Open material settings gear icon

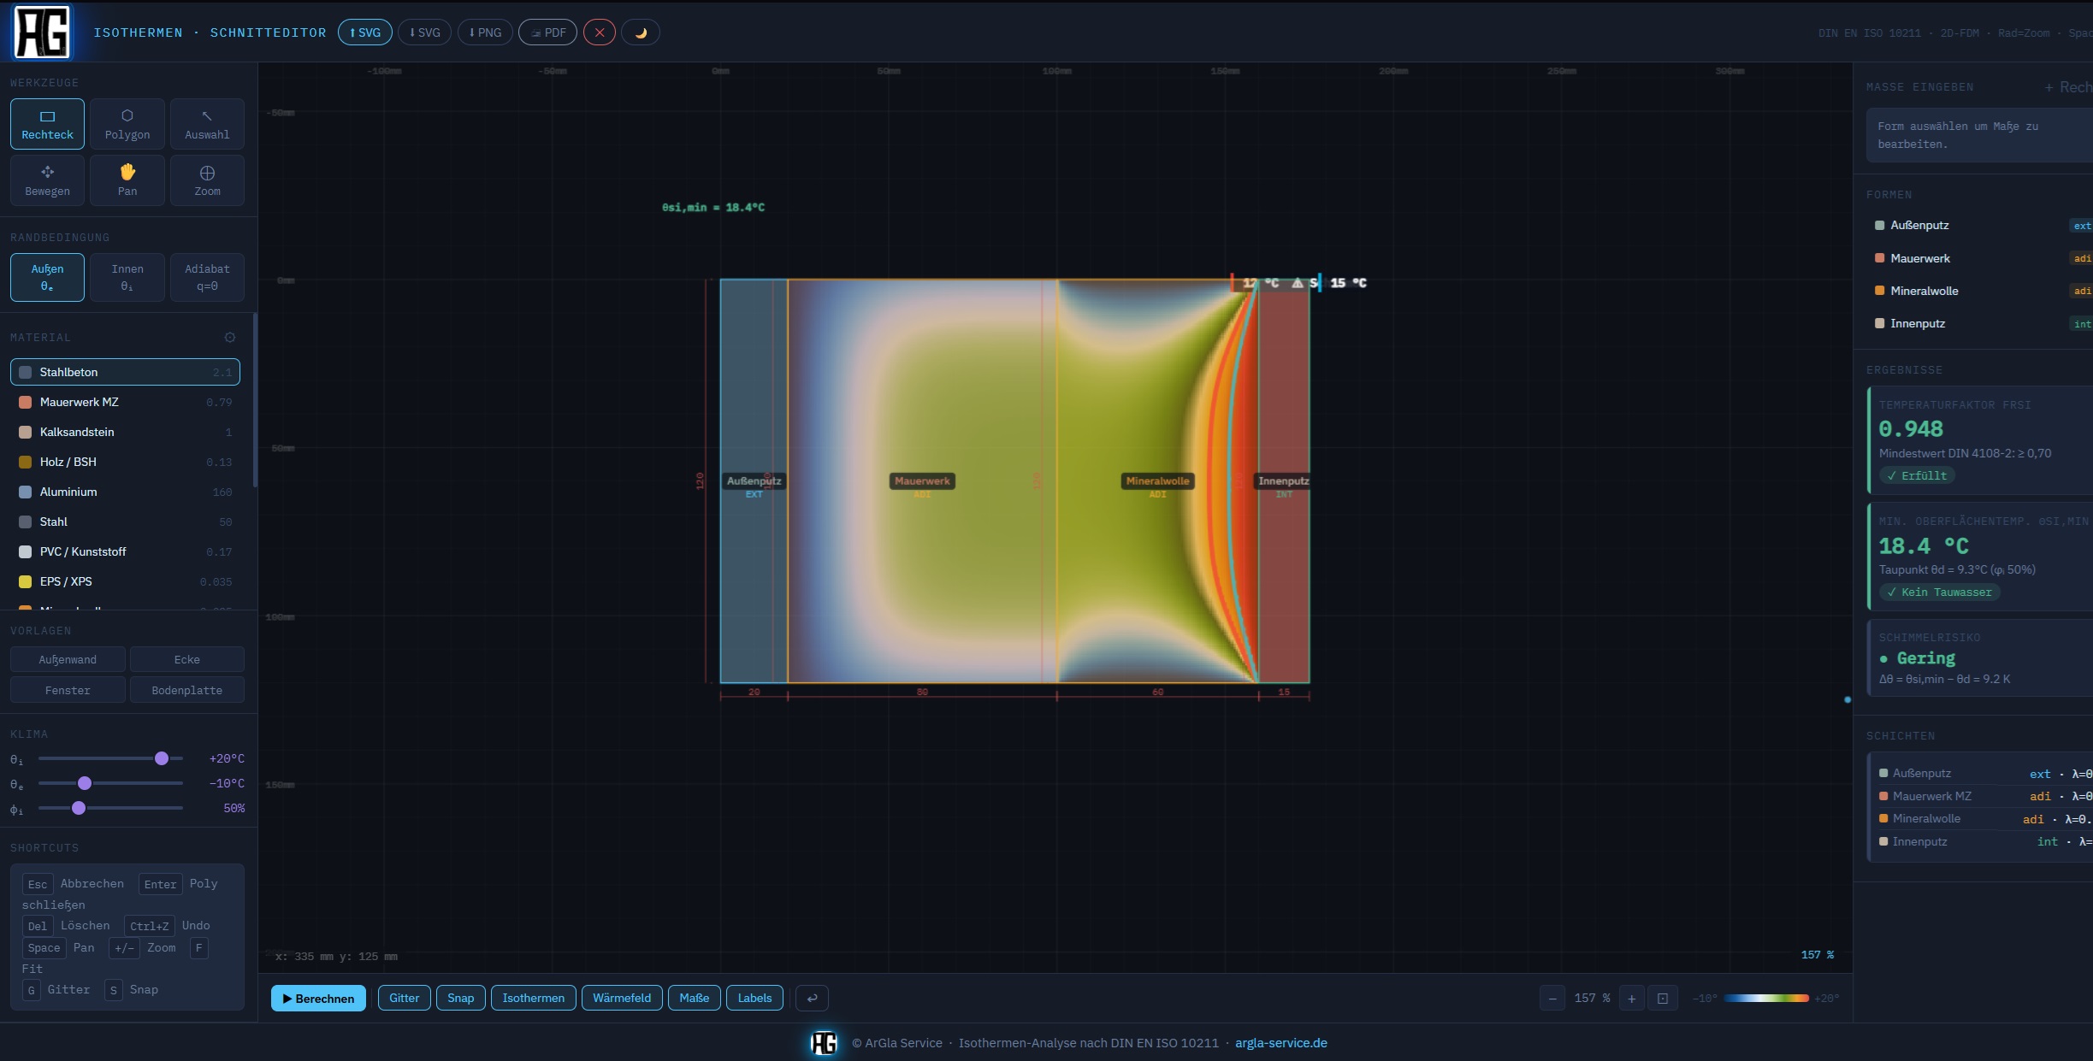click(229, 338)
